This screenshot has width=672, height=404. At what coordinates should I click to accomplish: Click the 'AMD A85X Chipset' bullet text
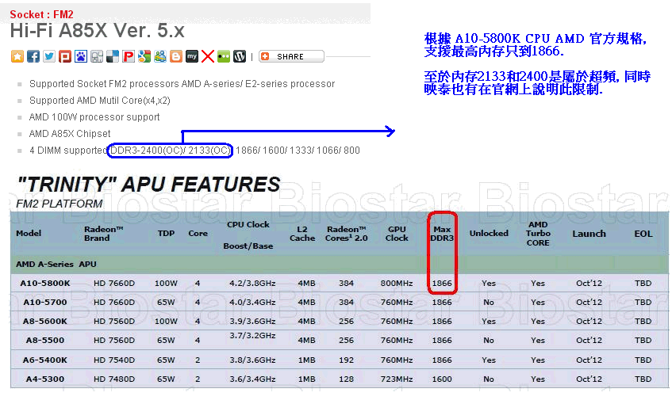click(70, 134)
